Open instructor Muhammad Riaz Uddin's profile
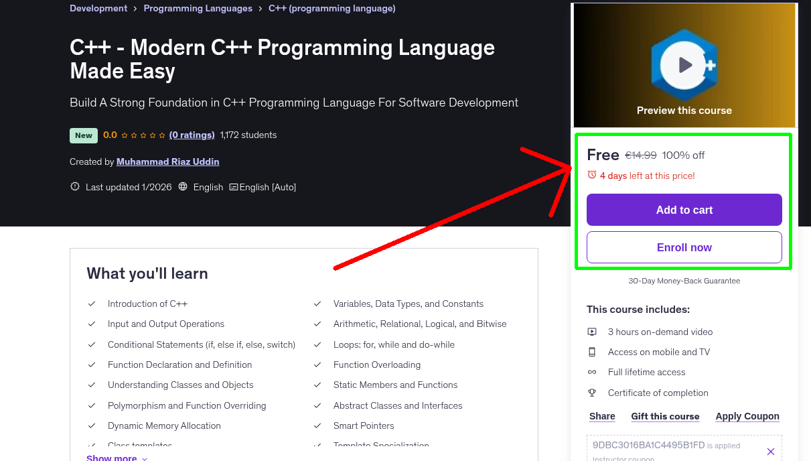Image resolution: width=811 pixels, height=461 pixels. [167, 161]
